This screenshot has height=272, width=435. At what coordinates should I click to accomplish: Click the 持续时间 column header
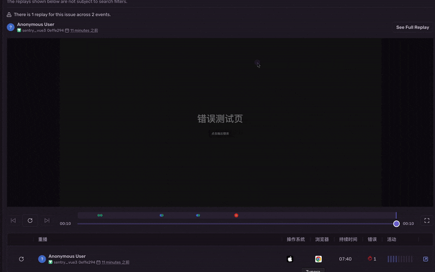click(348, 239)
